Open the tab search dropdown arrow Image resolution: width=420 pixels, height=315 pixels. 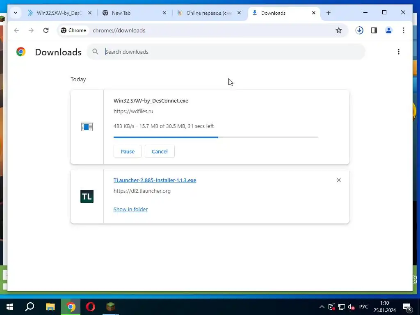click(x=16, y=13)
